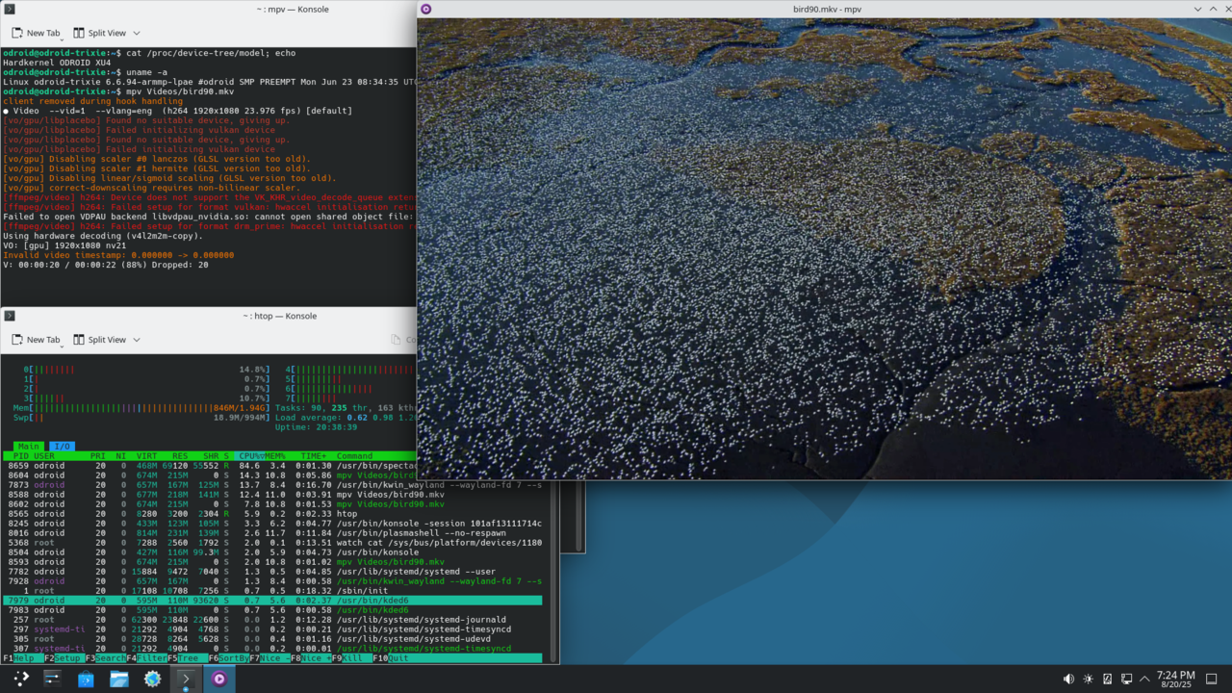Image resolution: width=1232 pixels, height=693 pixels.
Task: Open System Settings gear icon in taskbar
Action: (x=152, y=679)
